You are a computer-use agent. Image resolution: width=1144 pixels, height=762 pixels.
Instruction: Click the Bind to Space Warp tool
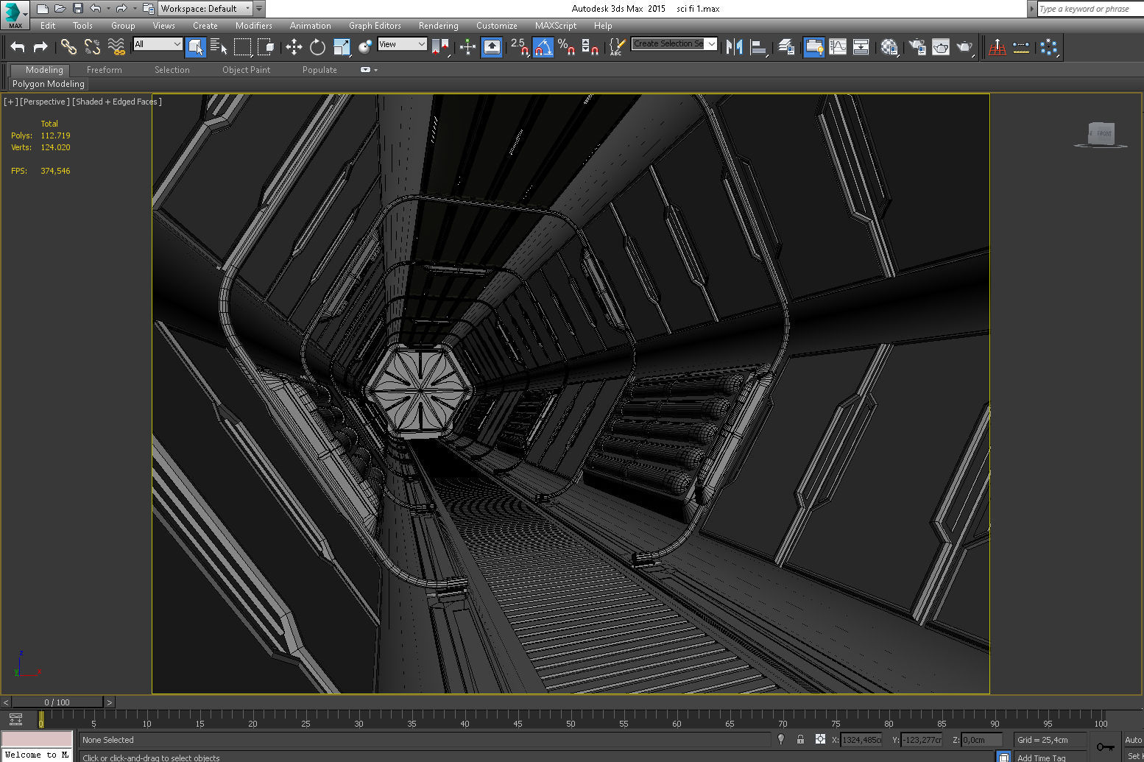pos(116,47)
